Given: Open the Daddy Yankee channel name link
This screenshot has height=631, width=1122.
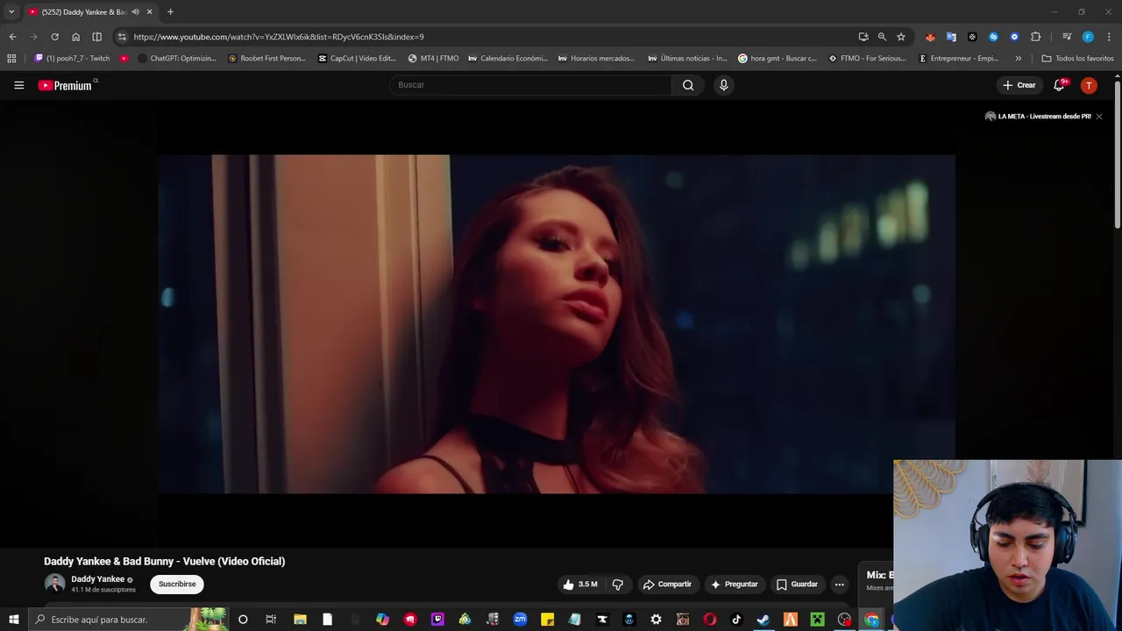Looking at the screenshot, I should [97, 579].
